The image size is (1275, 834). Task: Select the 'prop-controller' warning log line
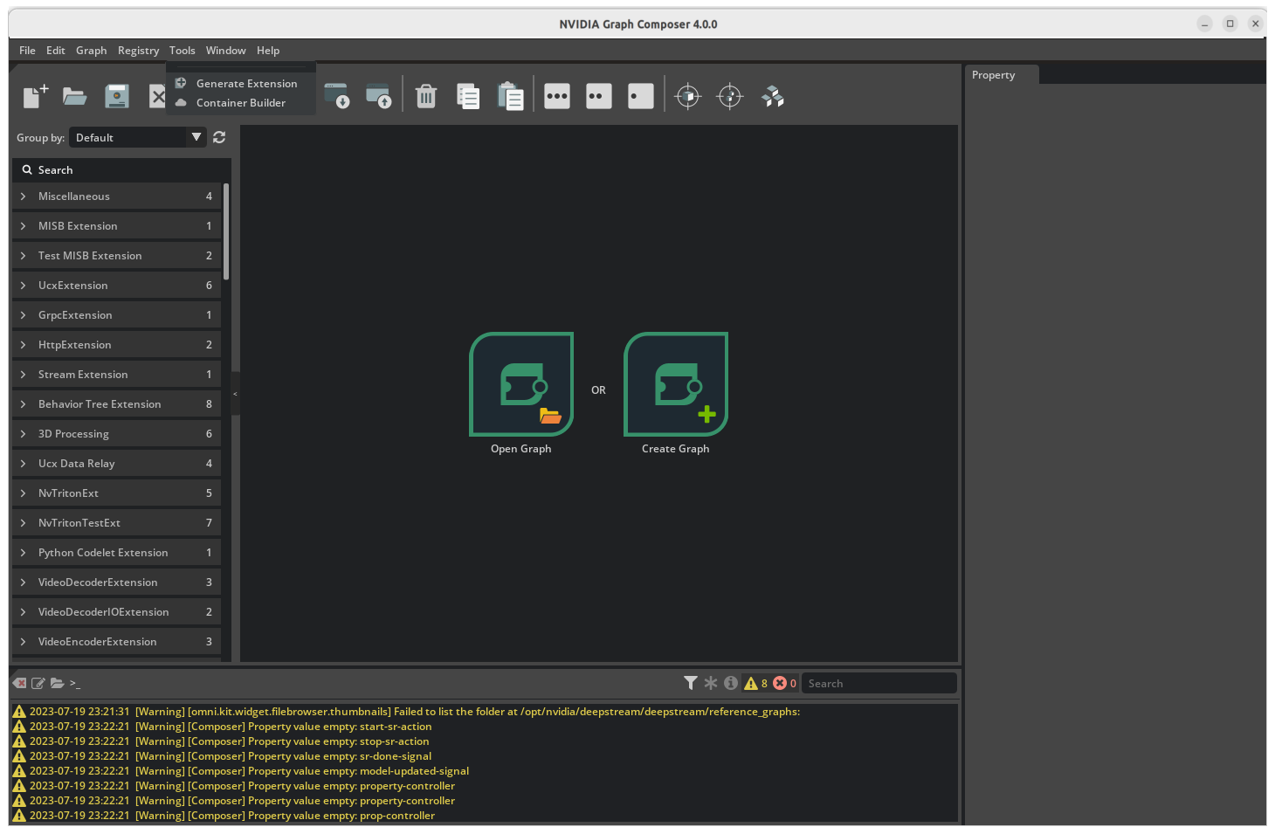coord(485,816)
